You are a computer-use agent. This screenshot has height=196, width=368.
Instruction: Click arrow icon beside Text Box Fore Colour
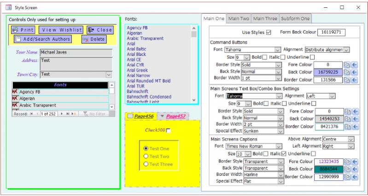tap(355, 111)
